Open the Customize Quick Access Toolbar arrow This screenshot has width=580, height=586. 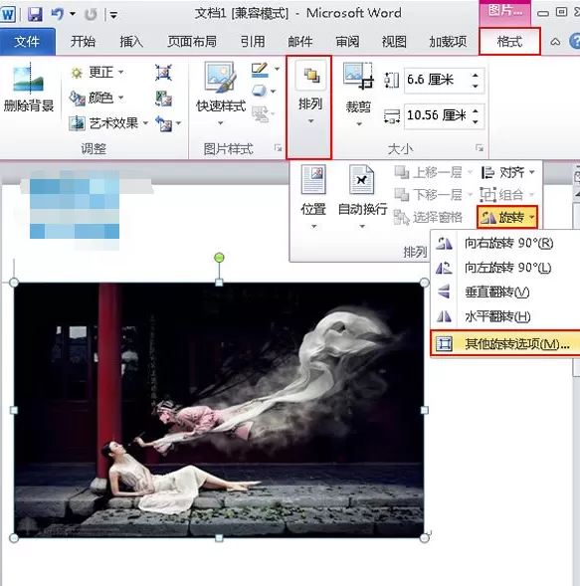(x=113, y=15)
